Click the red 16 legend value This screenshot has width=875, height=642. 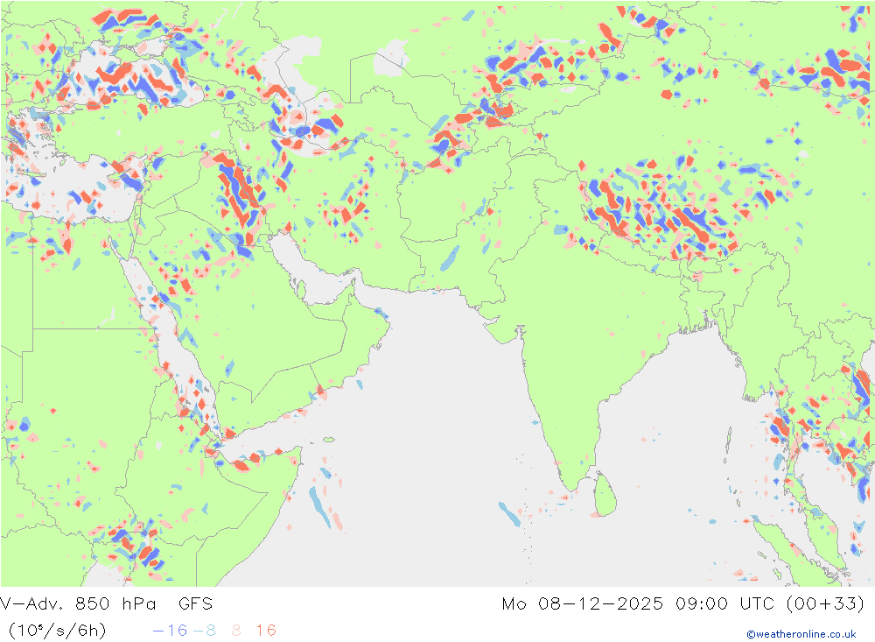pos(266,631)
